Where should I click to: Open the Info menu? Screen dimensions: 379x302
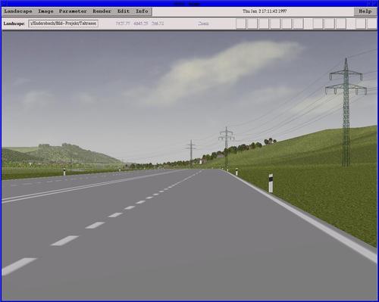pos(142,11)
